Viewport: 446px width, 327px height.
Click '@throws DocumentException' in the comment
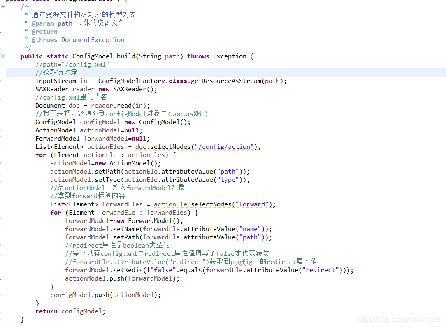[78, 40]
